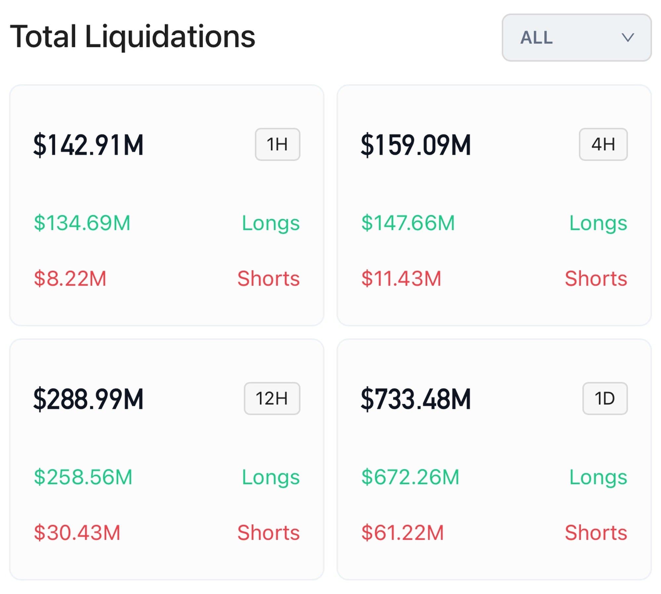Click the dropdown chevron arrow icon
The height and width of the screenshot is (594, 661).
pos(627,37)
